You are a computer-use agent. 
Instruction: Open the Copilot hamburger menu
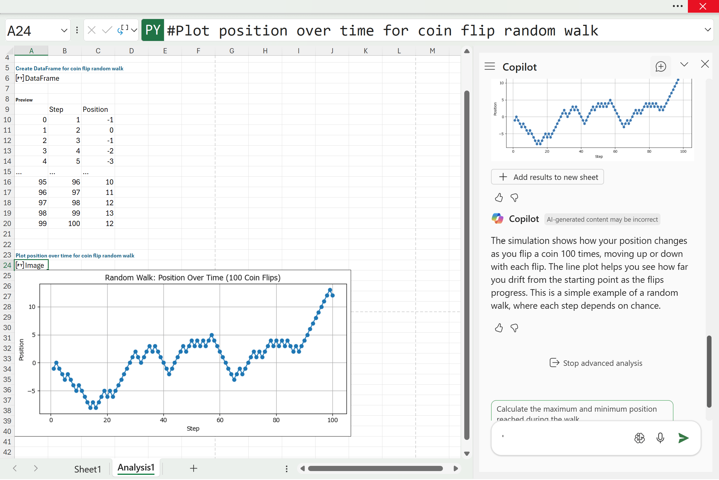coord(490,66)
